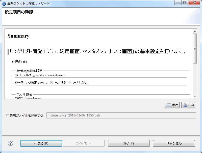Click the JavaScript/Html設定 group label
This screenshot has width=202, height=153.
[29, 71]
